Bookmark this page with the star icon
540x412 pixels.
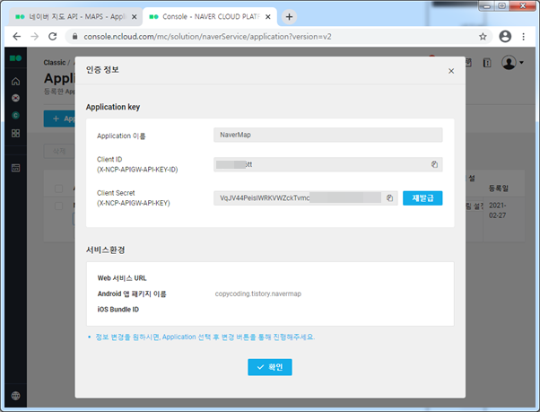(483, 37)
